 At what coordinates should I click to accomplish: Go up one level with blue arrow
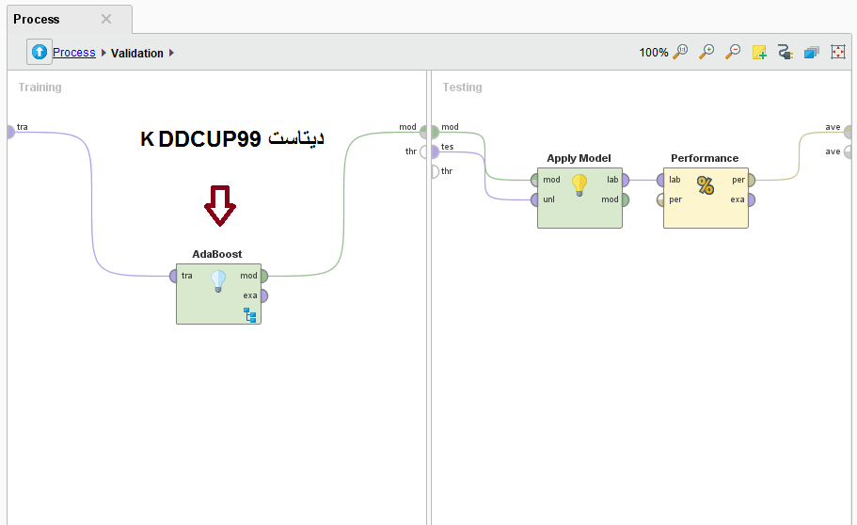39,53
